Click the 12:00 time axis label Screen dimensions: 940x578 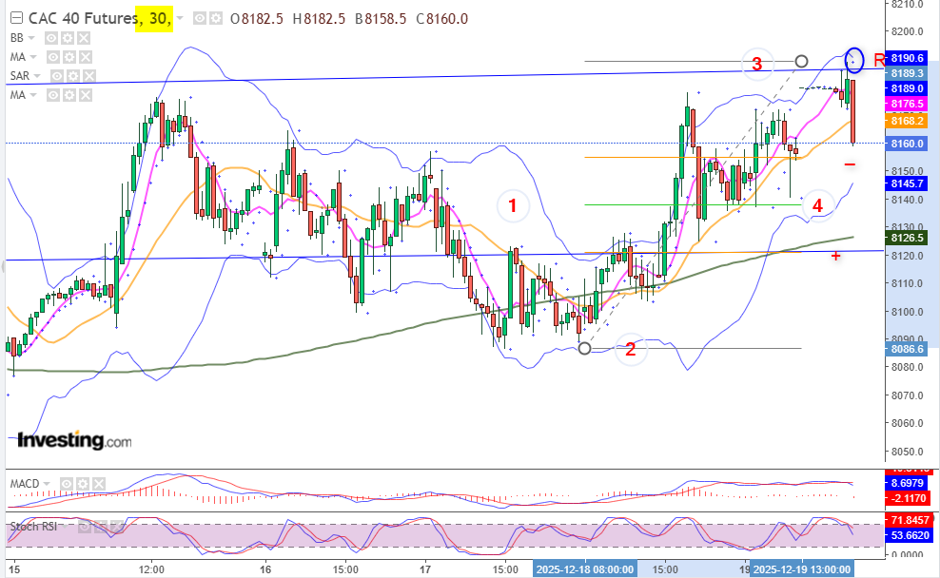(151, 569)
